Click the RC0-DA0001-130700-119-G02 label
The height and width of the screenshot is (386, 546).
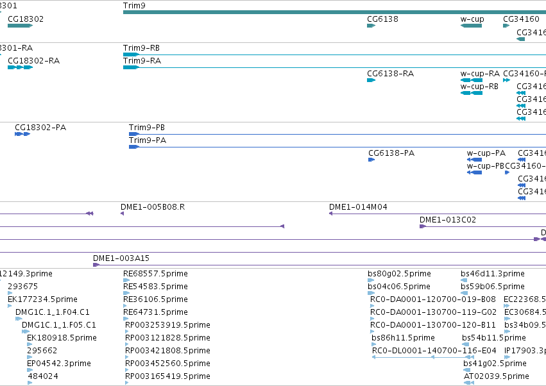433,312
